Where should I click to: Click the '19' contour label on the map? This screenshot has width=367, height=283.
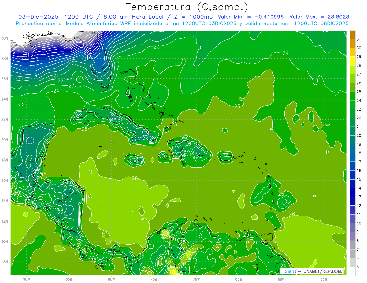point(35,75)
